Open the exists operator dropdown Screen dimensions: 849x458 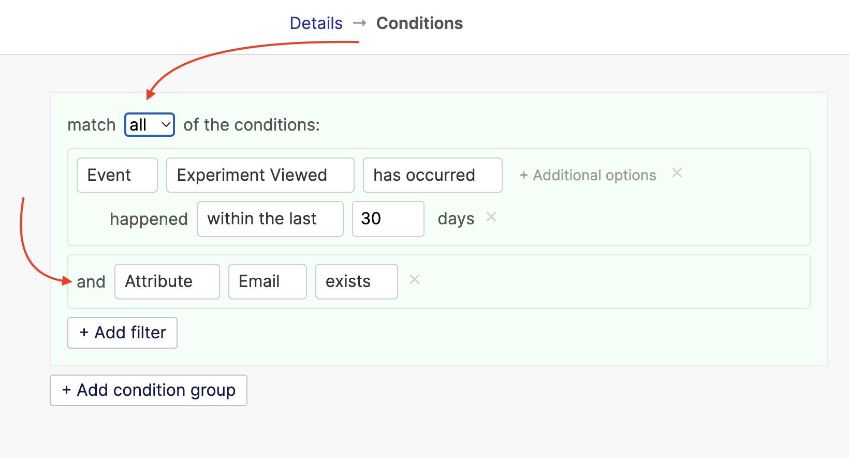pyautogui.click(x=357, y=281)
